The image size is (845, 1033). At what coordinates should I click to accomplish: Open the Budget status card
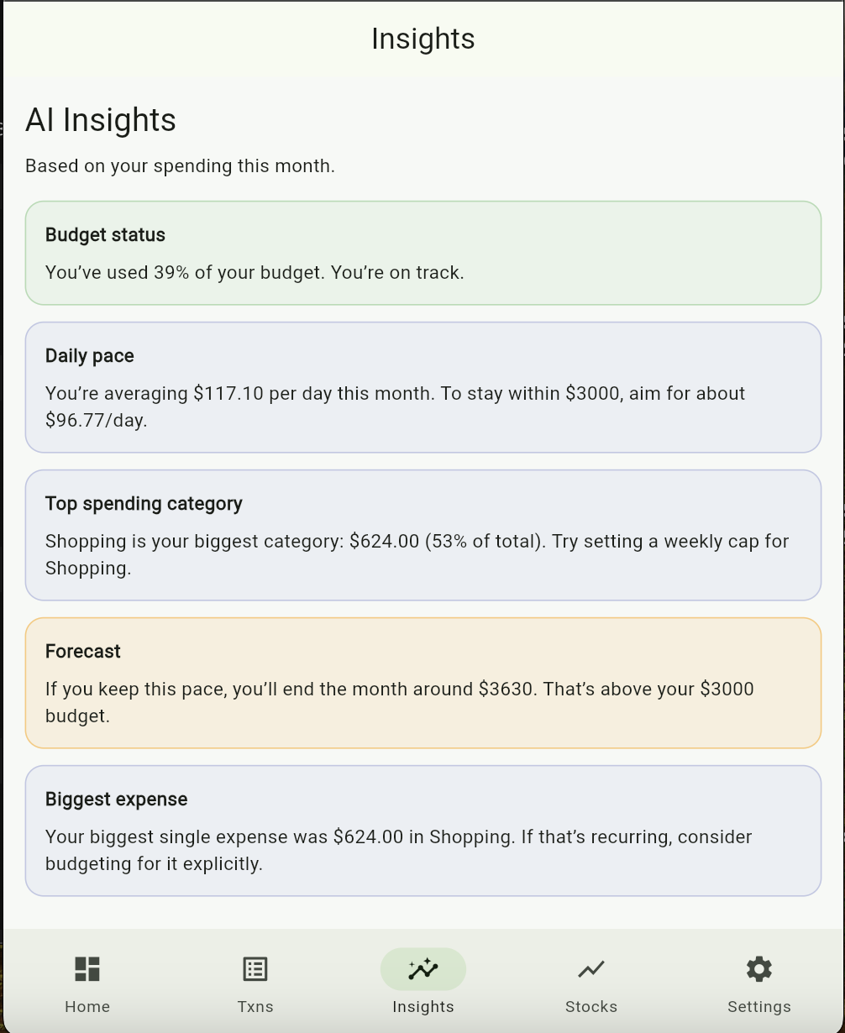422,252
